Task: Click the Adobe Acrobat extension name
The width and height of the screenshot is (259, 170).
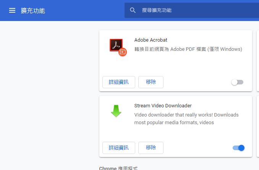Action: (x=151, y=40)
